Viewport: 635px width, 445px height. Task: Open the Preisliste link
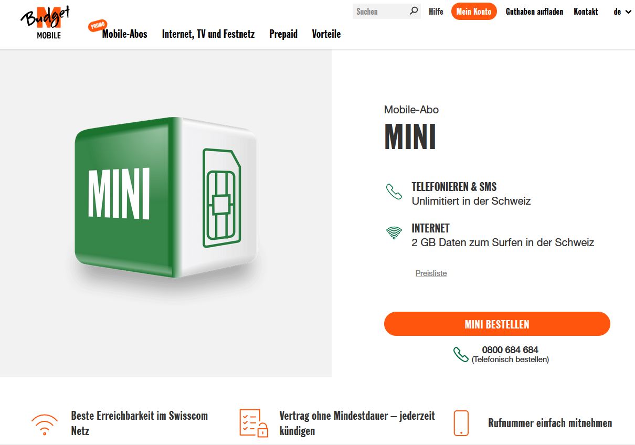[431, 273]
